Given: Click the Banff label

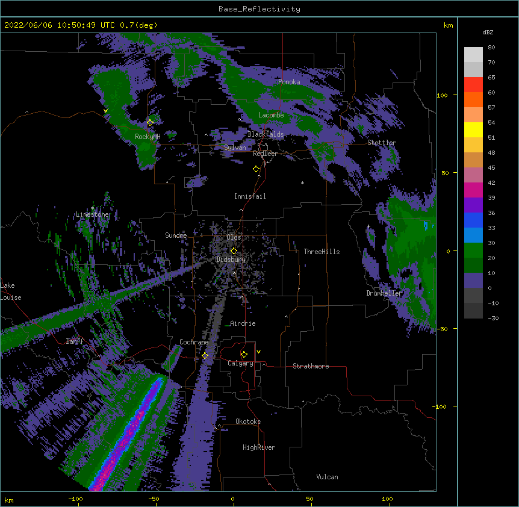Looking at the screenshot, I should (75, 341).
